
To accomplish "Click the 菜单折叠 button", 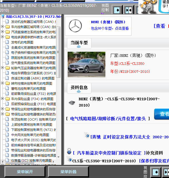I will click(68, 172).
